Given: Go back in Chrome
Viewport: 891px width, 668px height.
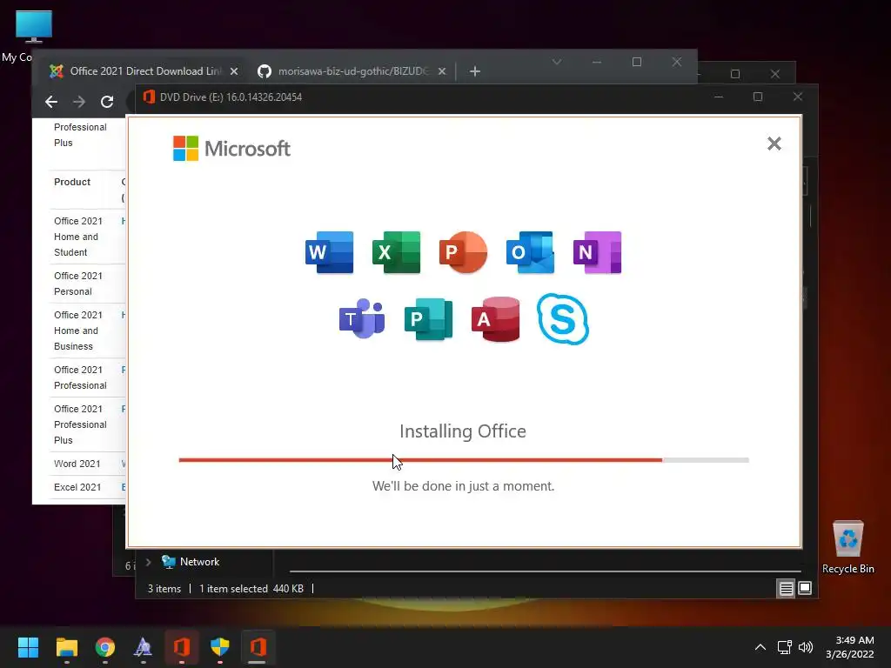Looking at the screenshot, I should click(51, 102).
